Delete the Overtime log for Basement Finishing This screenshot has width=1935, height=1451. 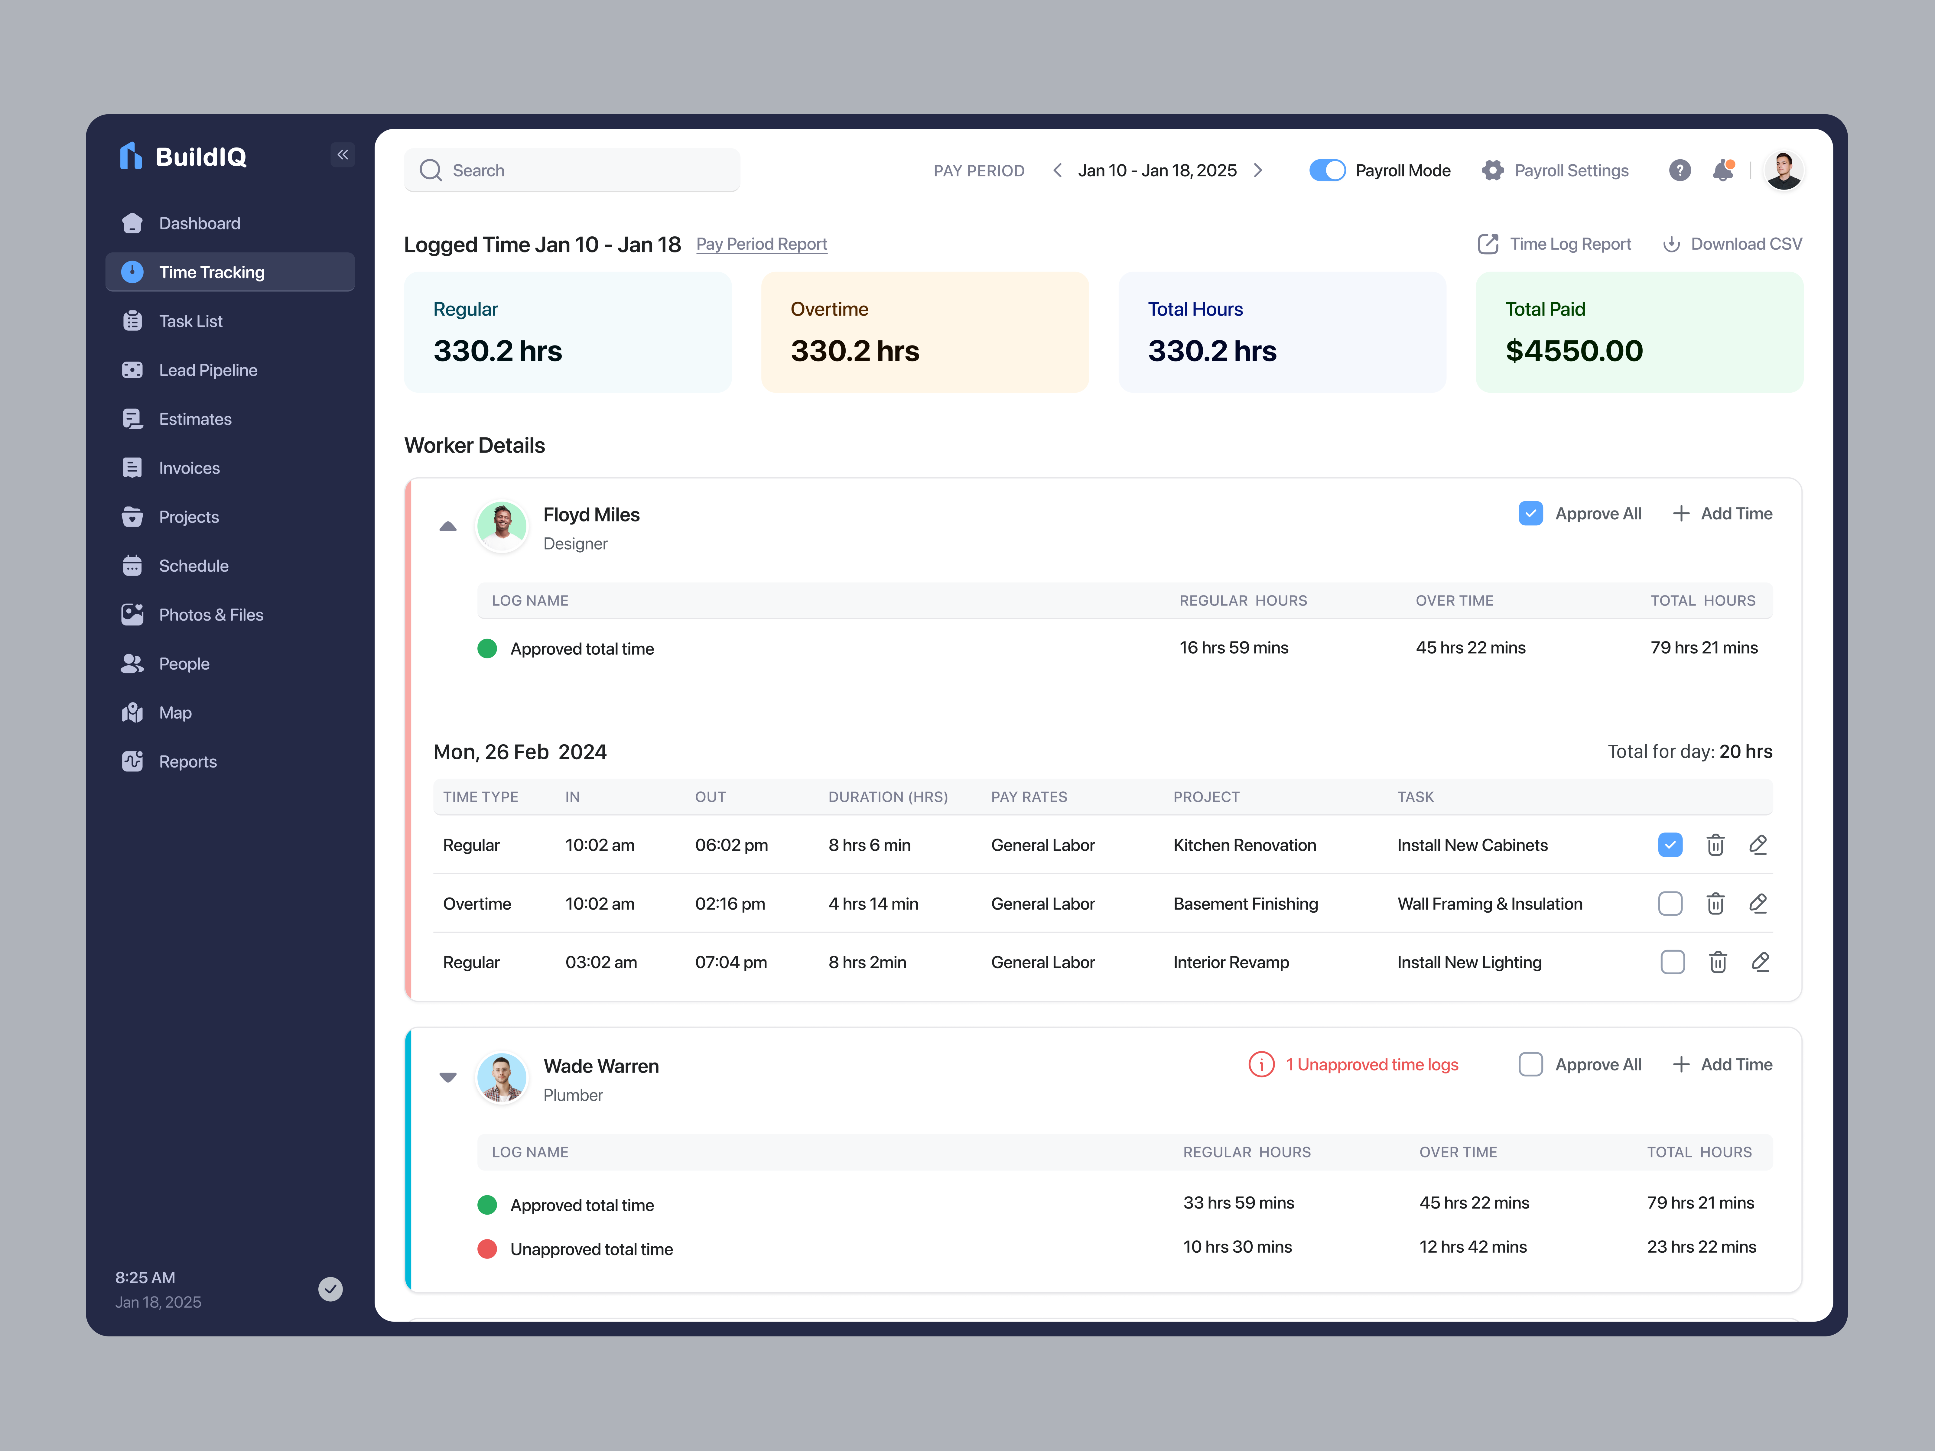[1715, 904]
